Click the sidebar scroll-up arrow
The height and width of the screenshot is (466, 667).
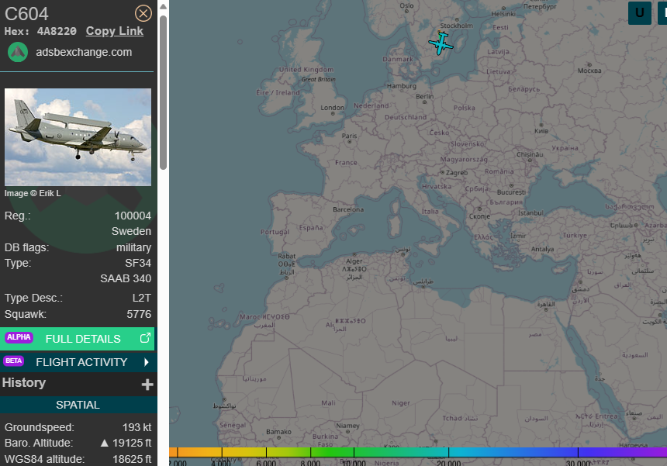pos(163,7)
